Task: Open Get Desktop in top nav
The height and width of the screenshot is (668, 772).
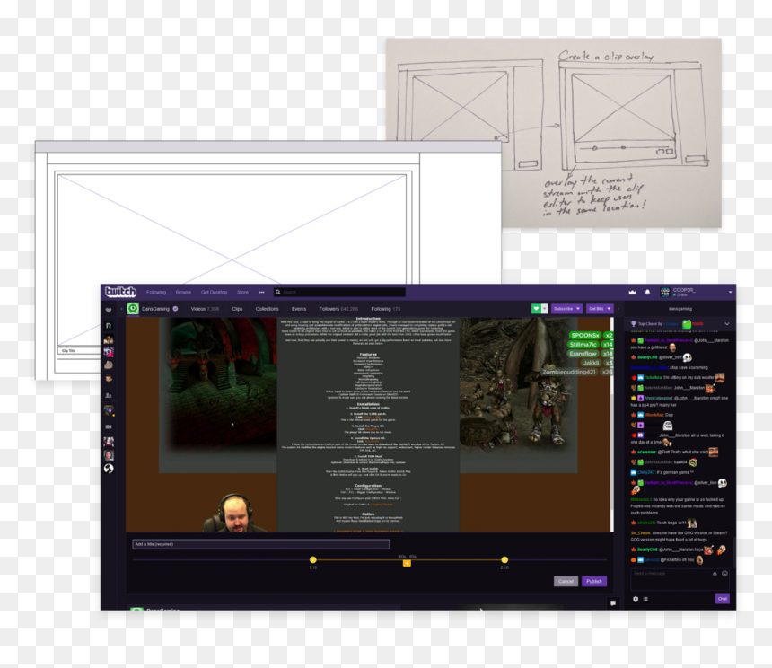Action: [215, 293]
